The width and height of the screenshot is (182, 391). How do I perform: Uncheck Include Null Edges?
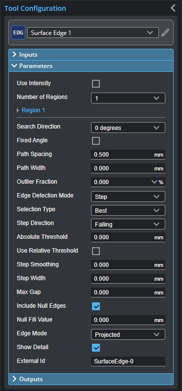click(96, 306)
